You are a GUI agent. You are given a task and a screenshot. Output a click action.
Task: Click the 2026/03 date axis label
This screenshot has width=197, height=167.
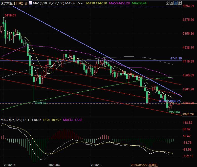point(9,165)
